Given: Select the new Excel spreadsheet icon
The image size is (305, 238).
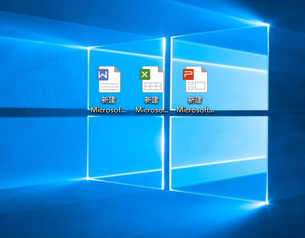Looking at the screenshot, I should (151, 79).
